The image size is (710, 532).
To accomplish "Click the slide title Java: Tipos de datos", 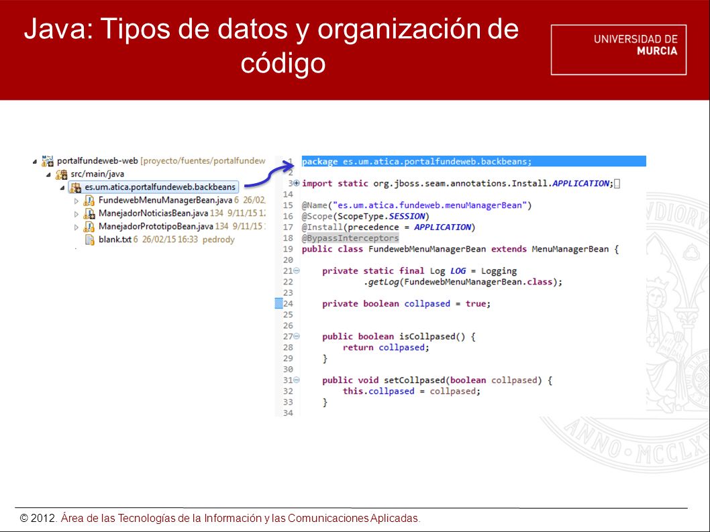I will point(271,45).
